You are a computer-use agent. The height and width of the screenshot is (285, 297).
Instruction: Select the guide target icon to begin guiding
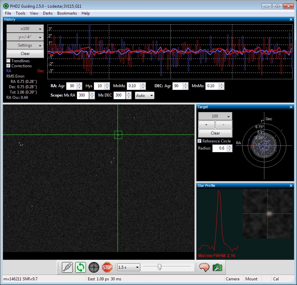(94, 267)
